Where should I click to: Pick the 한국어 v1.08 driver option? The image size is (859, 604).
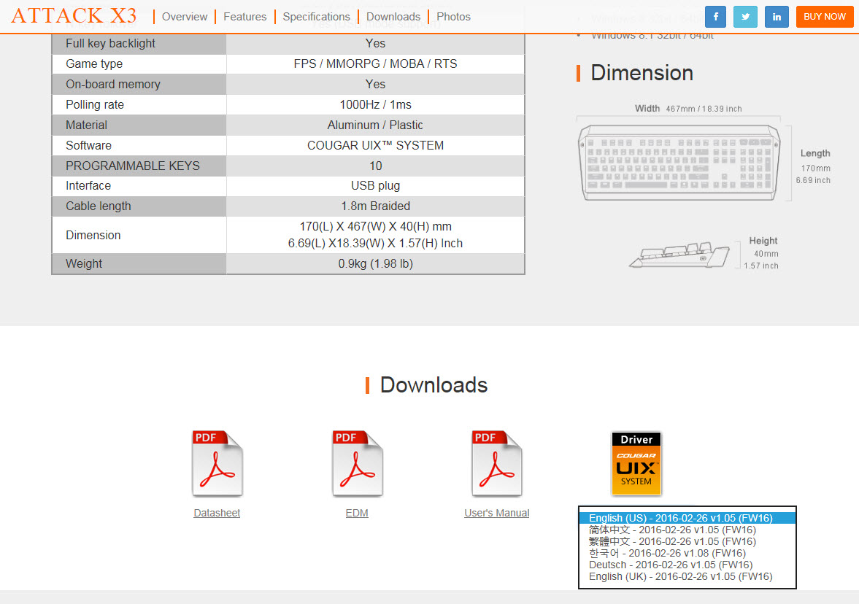[x=687, y=553]
